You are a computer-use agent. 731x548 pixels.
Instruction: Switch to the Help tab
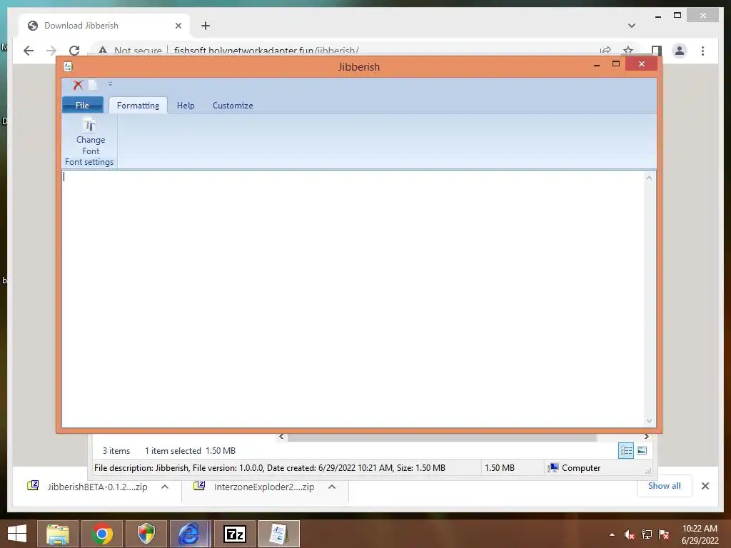(x=186, y=106)
